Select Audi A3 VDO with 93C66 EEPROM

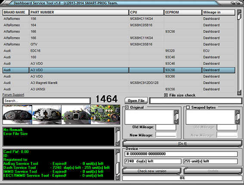[x=119, y=76]
